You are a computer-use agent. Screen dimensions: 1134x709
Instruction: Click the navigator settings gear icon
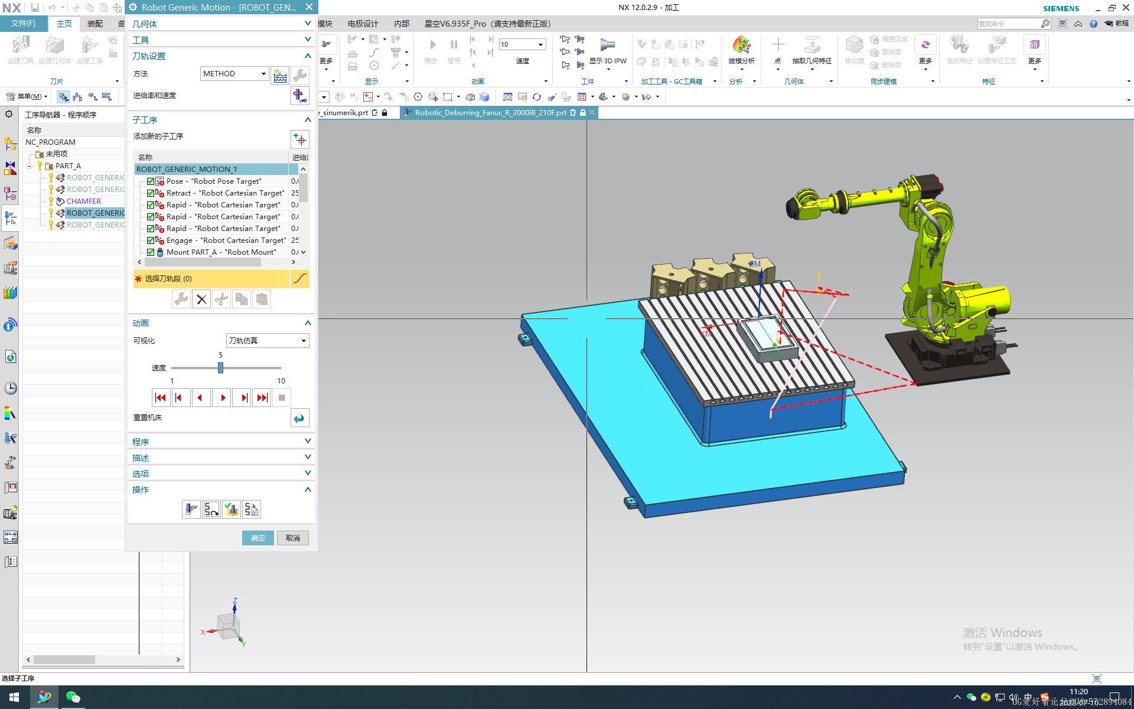point(9,114)
